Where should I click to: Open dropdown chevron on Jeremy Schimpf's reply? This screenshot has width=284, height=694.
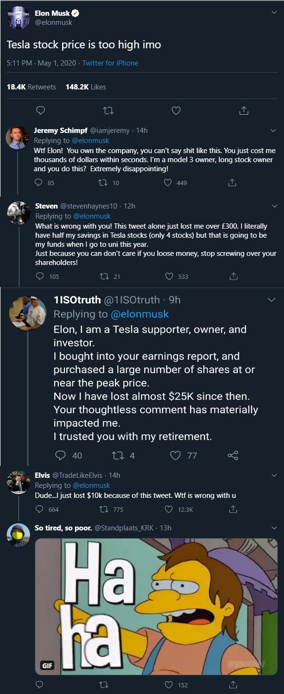pyautogui.click(x=273, y=131)
